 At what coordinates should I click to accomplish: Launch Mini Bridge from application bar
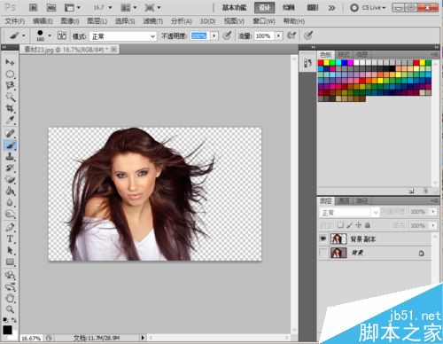[51, 8]
